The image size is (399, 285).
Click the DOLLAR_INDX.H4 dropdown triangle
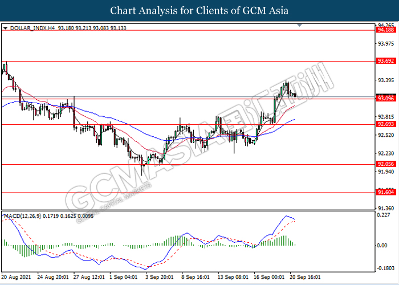pos(5,28)
